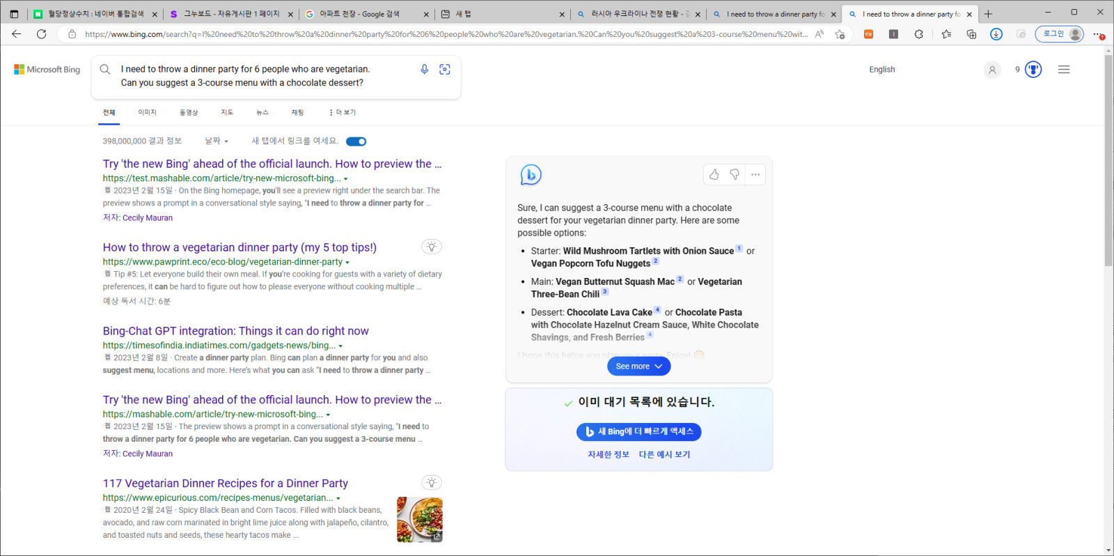
Task: Click the Internet Explorer mode icon
Action: [x=1021, y=33]
